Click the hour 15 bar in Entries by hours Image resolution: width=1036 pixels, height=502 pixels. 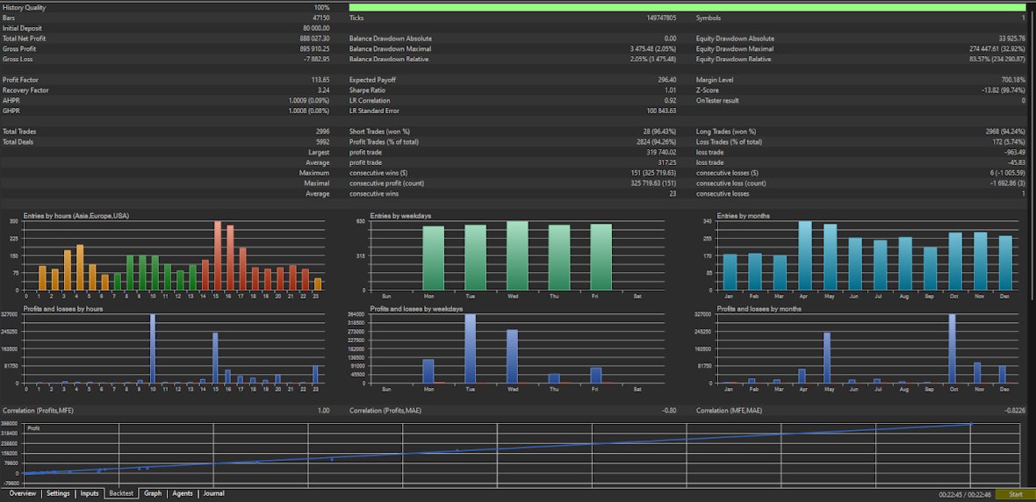coord(217,255)
